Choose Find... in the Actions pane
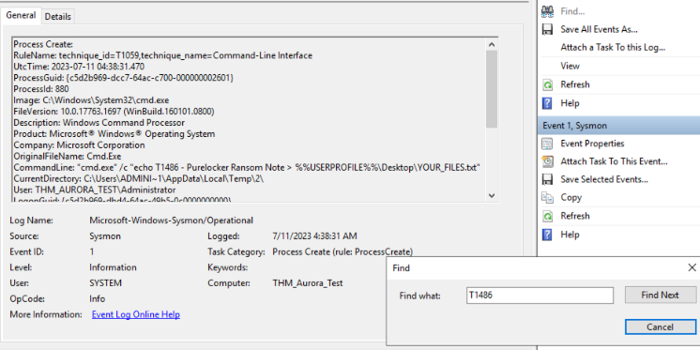 [x=572, y=11]
